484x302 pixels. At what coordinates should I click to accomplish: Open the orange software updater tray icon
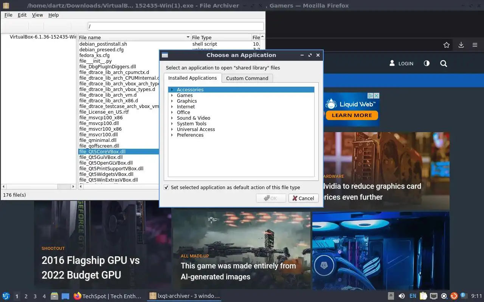(x=454, y=296)
